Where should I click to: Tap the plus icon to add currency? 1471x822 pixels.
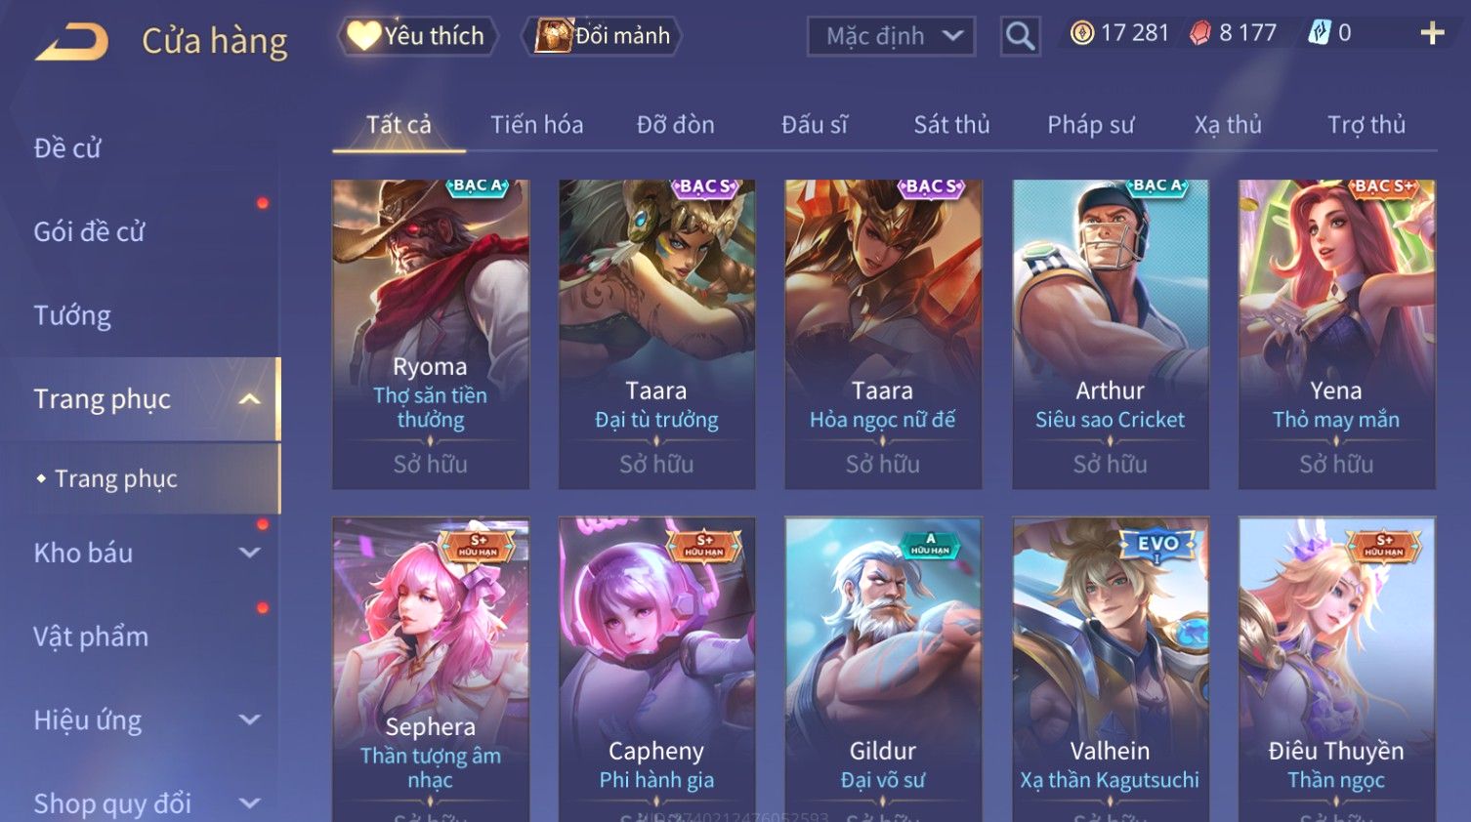[1432, 33]
